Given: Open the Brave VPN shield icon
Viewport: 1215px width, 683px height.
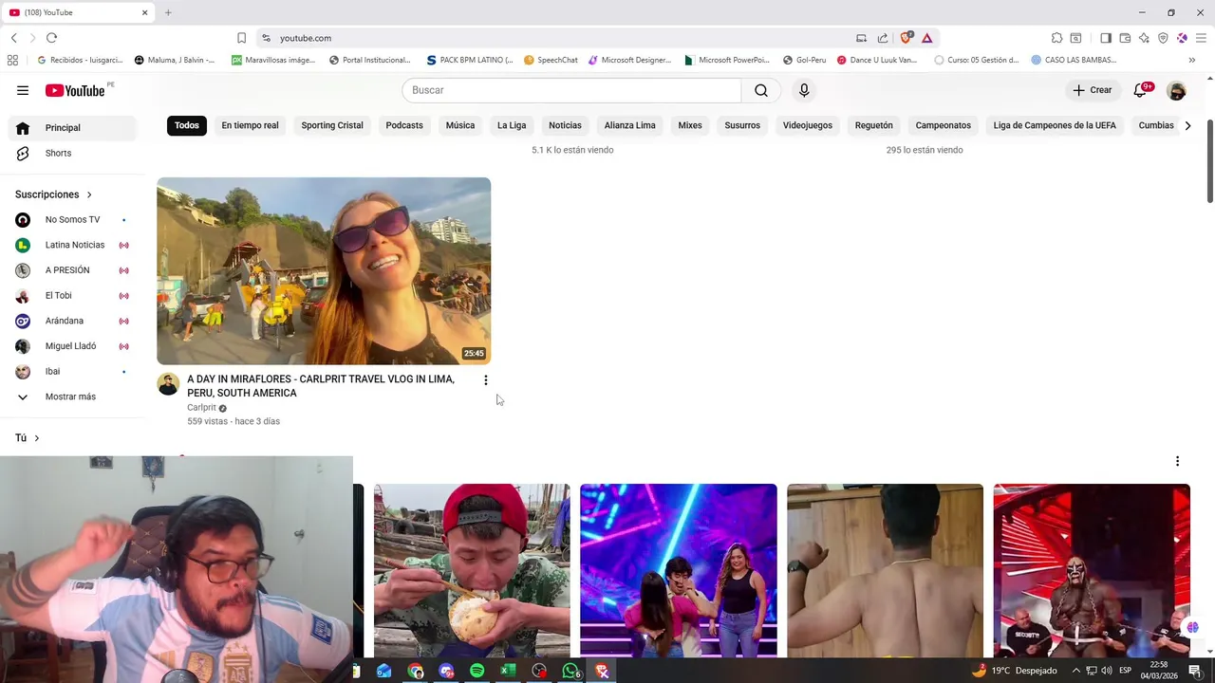Looking at the screenshot, I should [1163, 38].
